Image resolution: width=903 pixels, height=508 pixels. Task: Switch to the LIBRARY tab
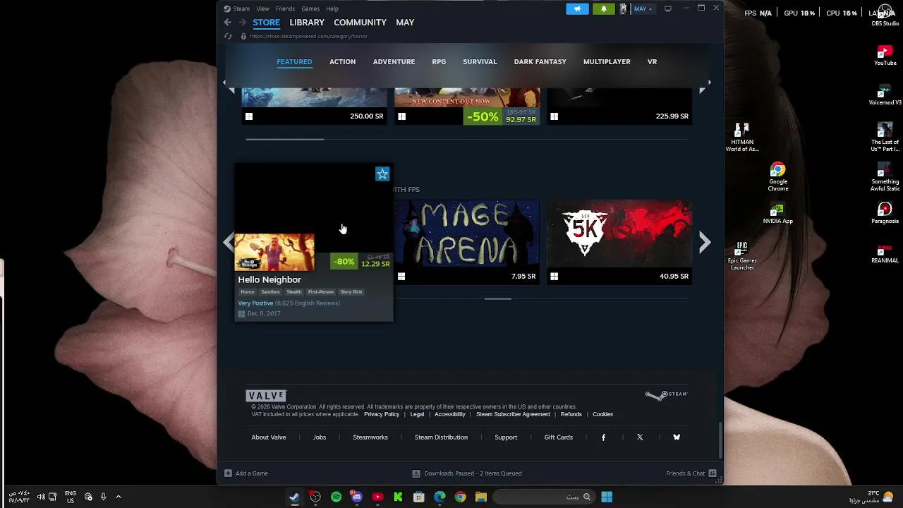point(307,23)
